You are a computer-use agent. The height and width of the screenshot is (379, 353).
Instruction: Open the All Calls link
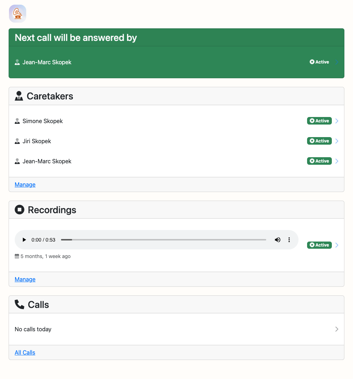25,353
